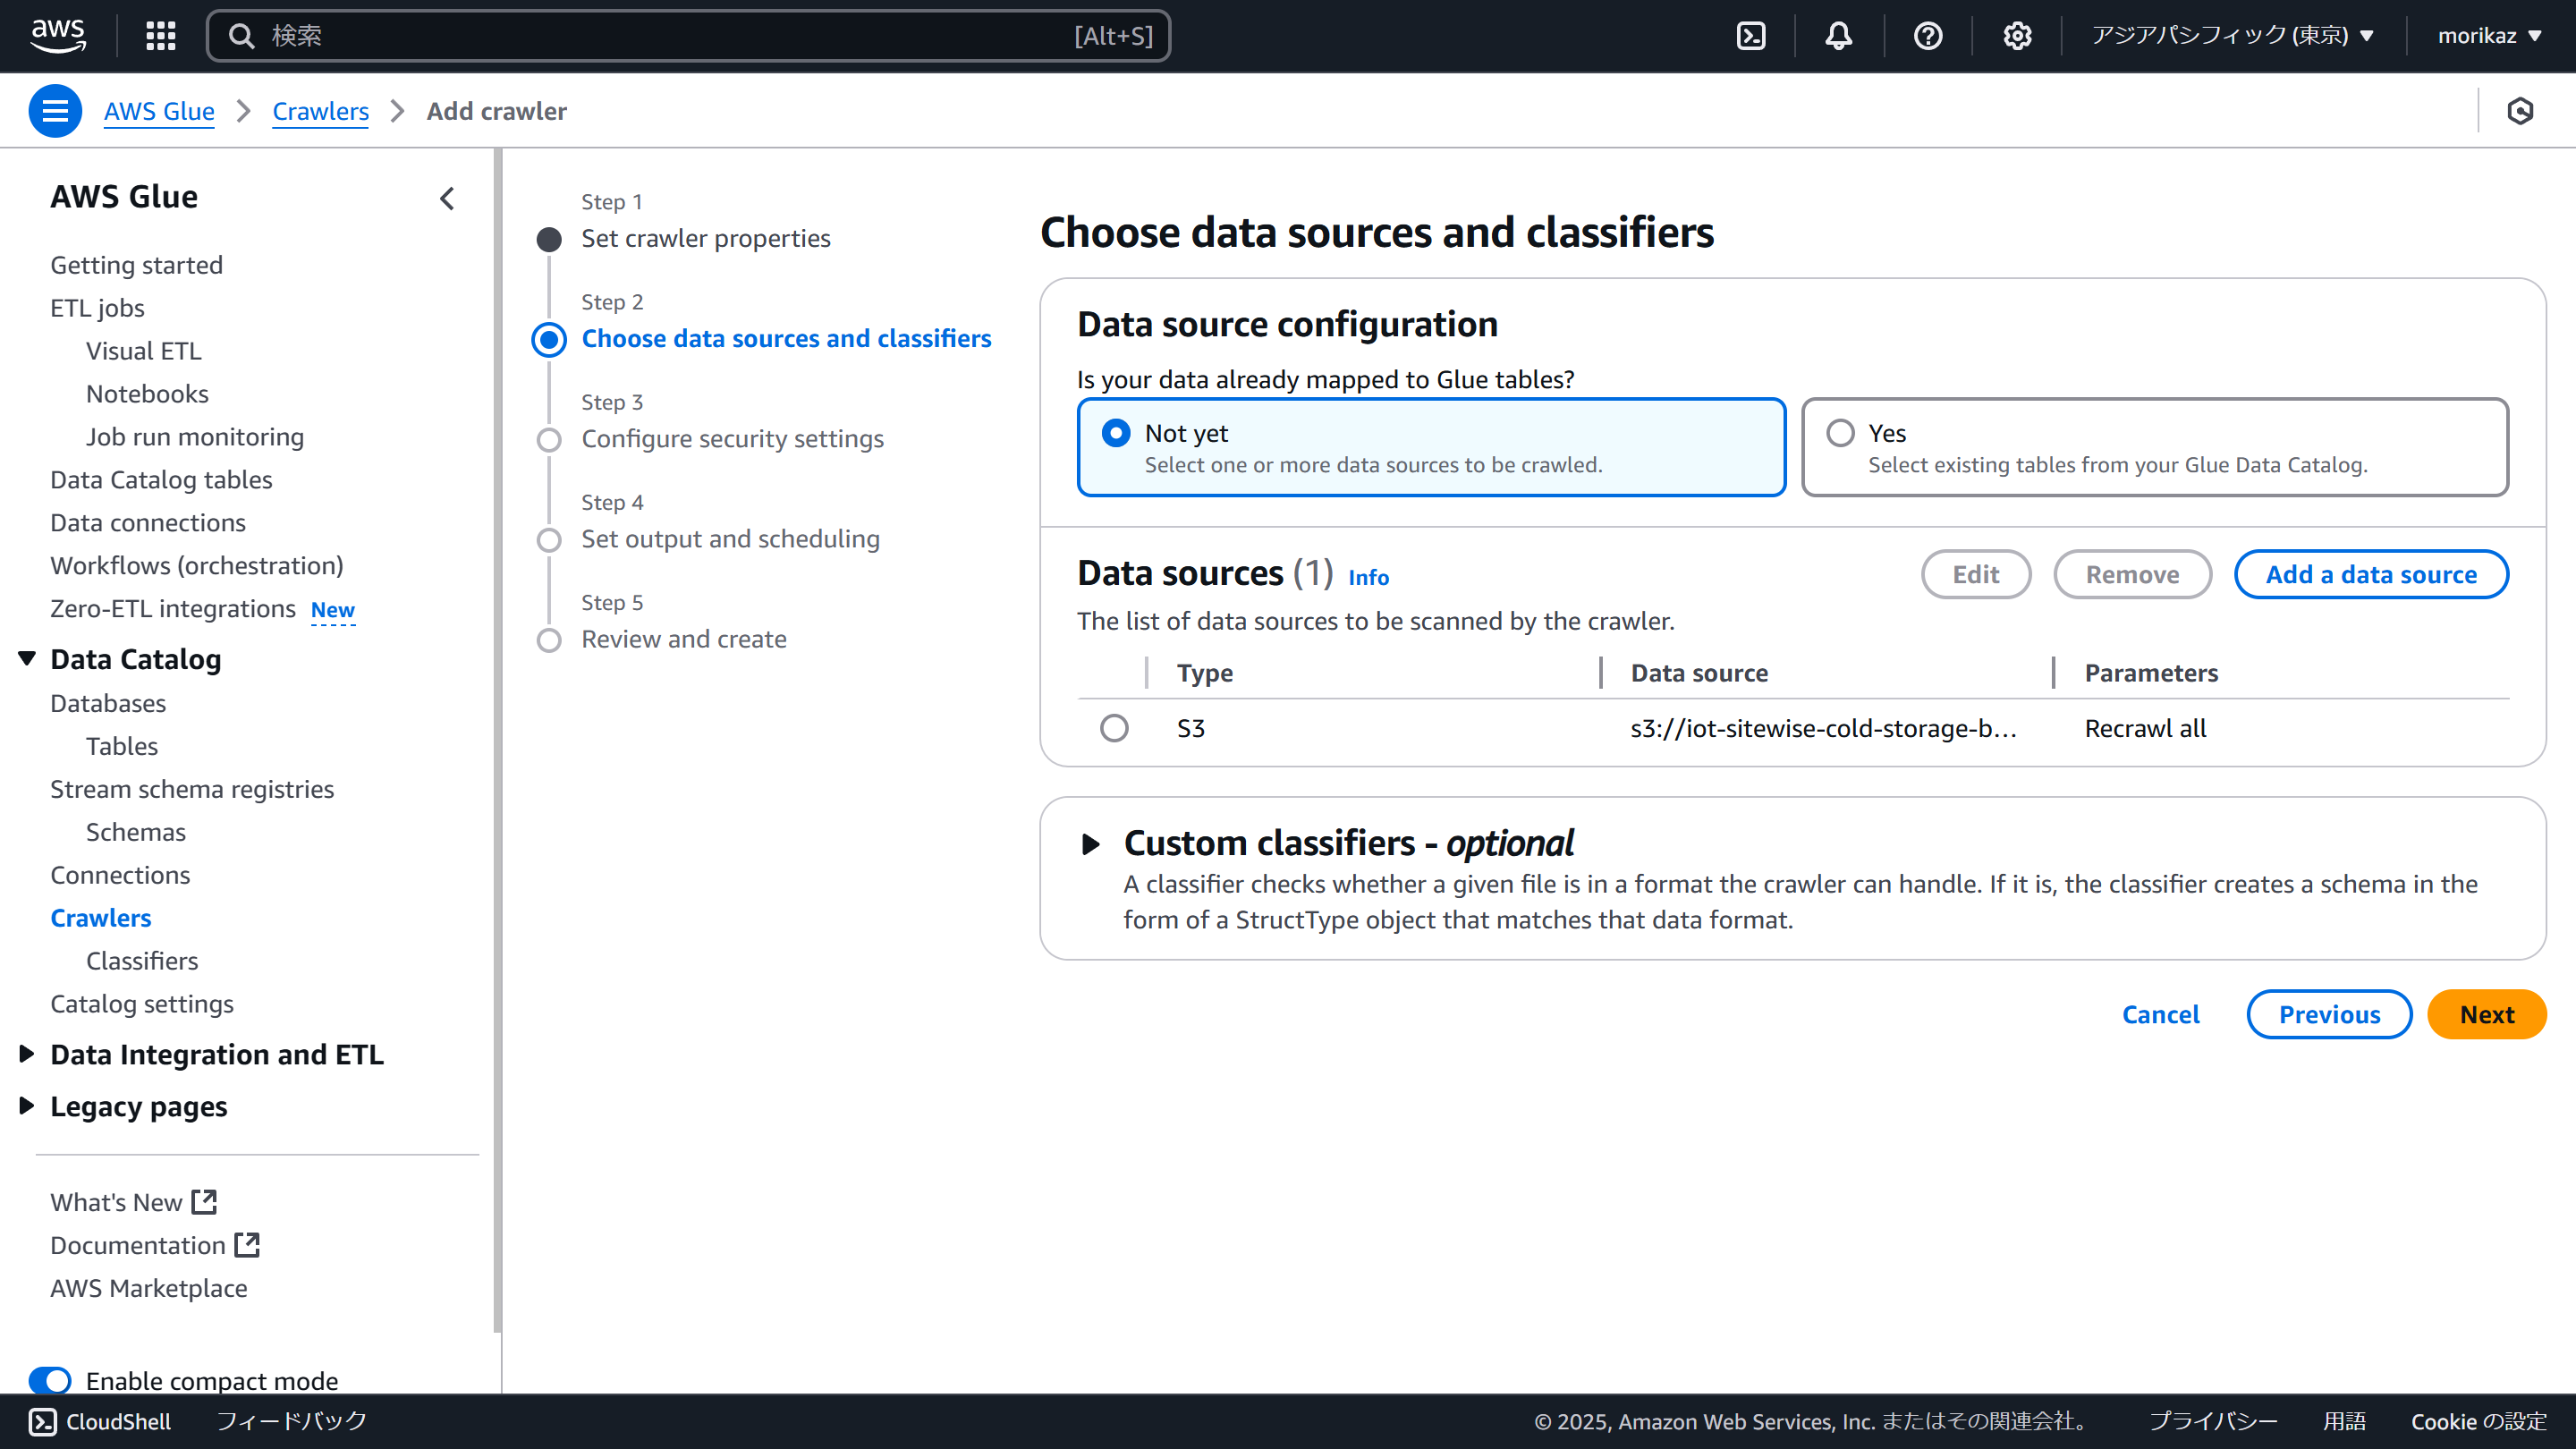
Task: Go to Data Catalog tables in sidebar
Action: (161, 480)
